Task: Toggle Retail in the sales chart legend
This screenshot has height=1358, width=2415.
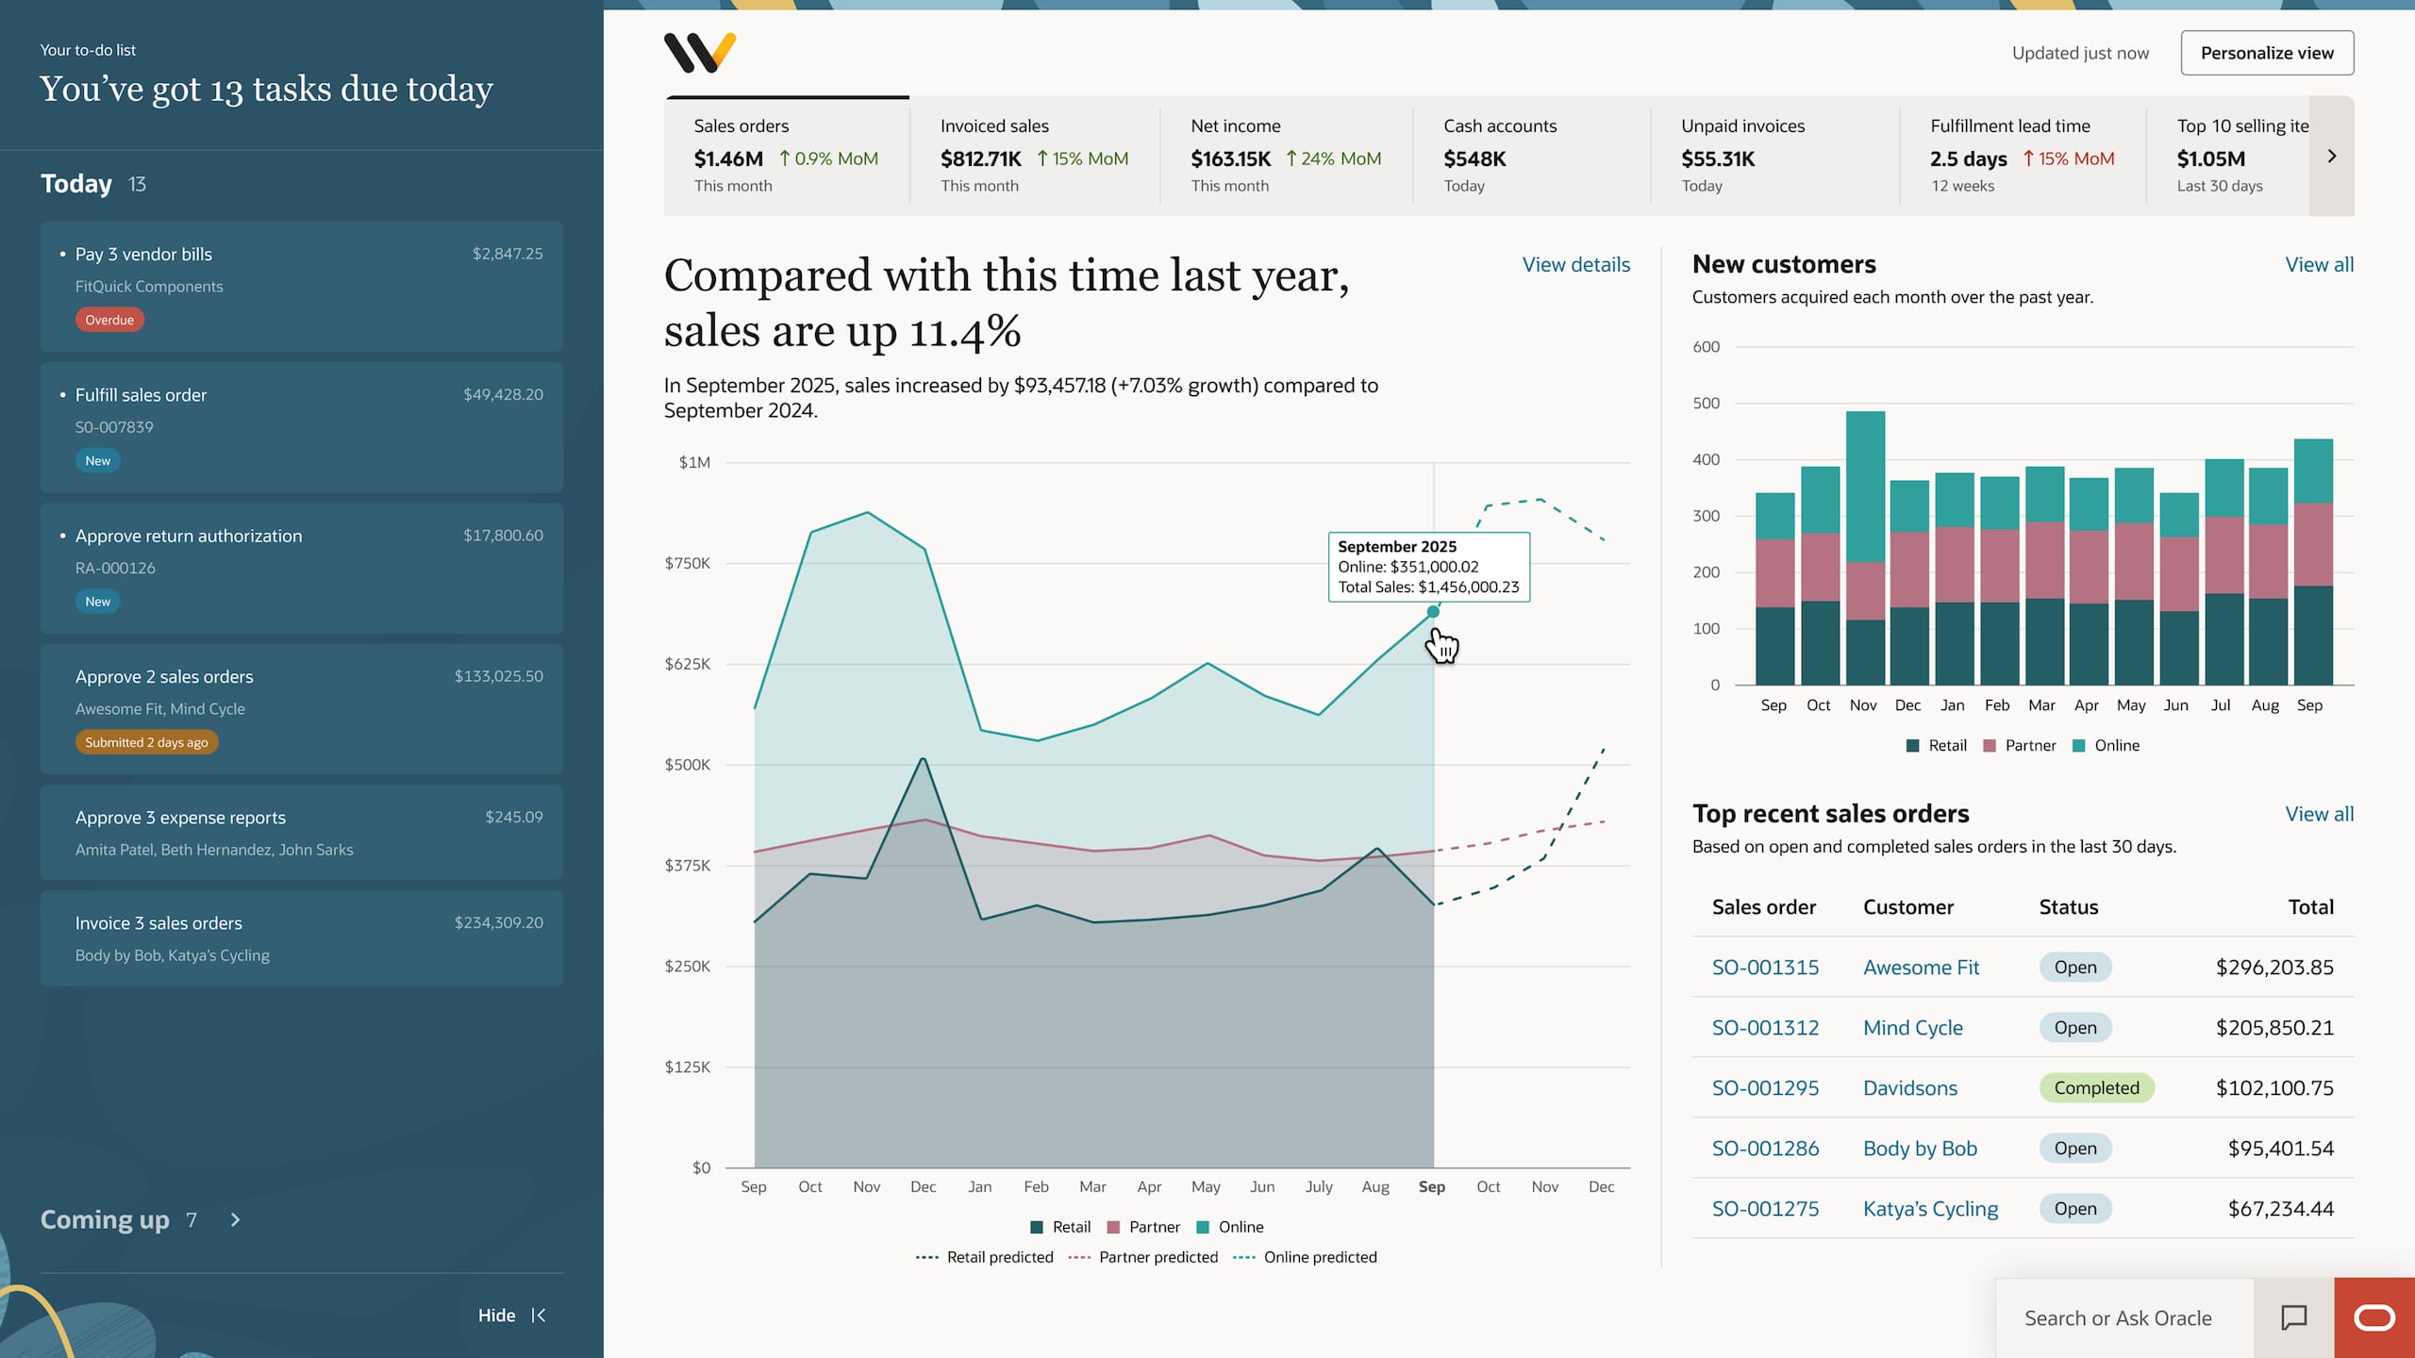Action: 1061,1226
